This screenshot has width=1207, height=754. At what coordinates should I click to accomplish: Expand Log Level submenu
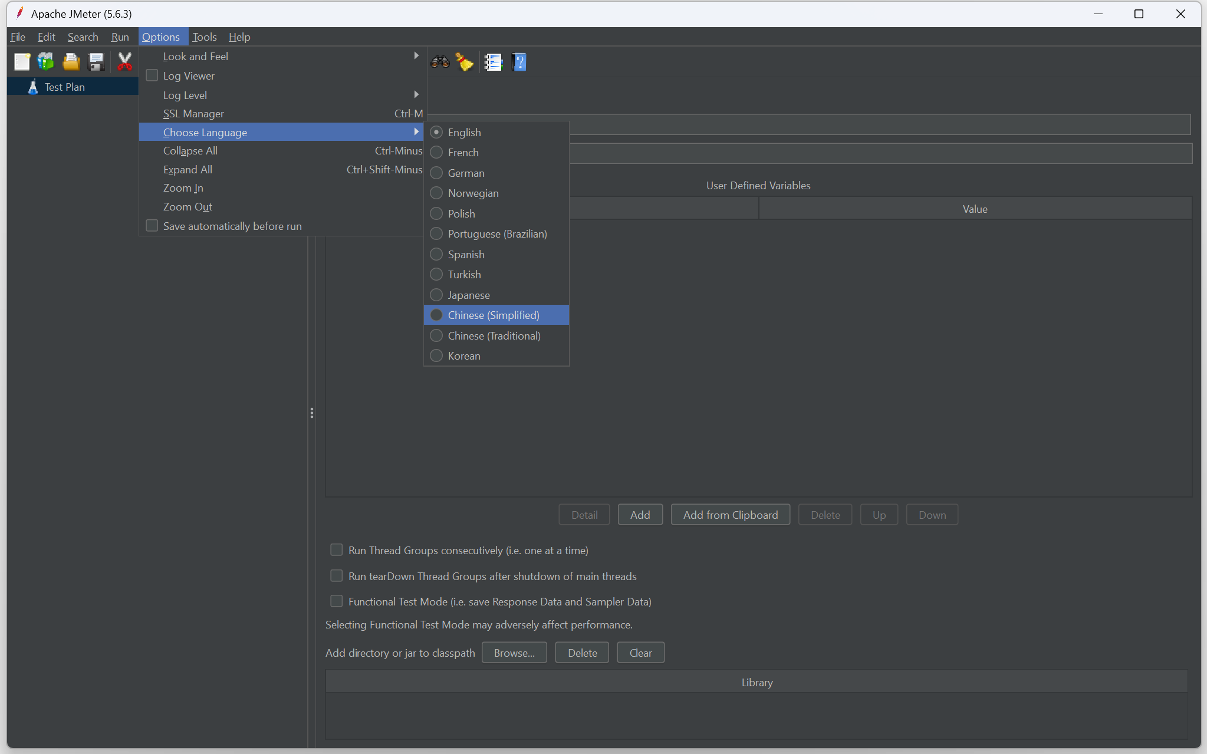(x=282, y=95)
